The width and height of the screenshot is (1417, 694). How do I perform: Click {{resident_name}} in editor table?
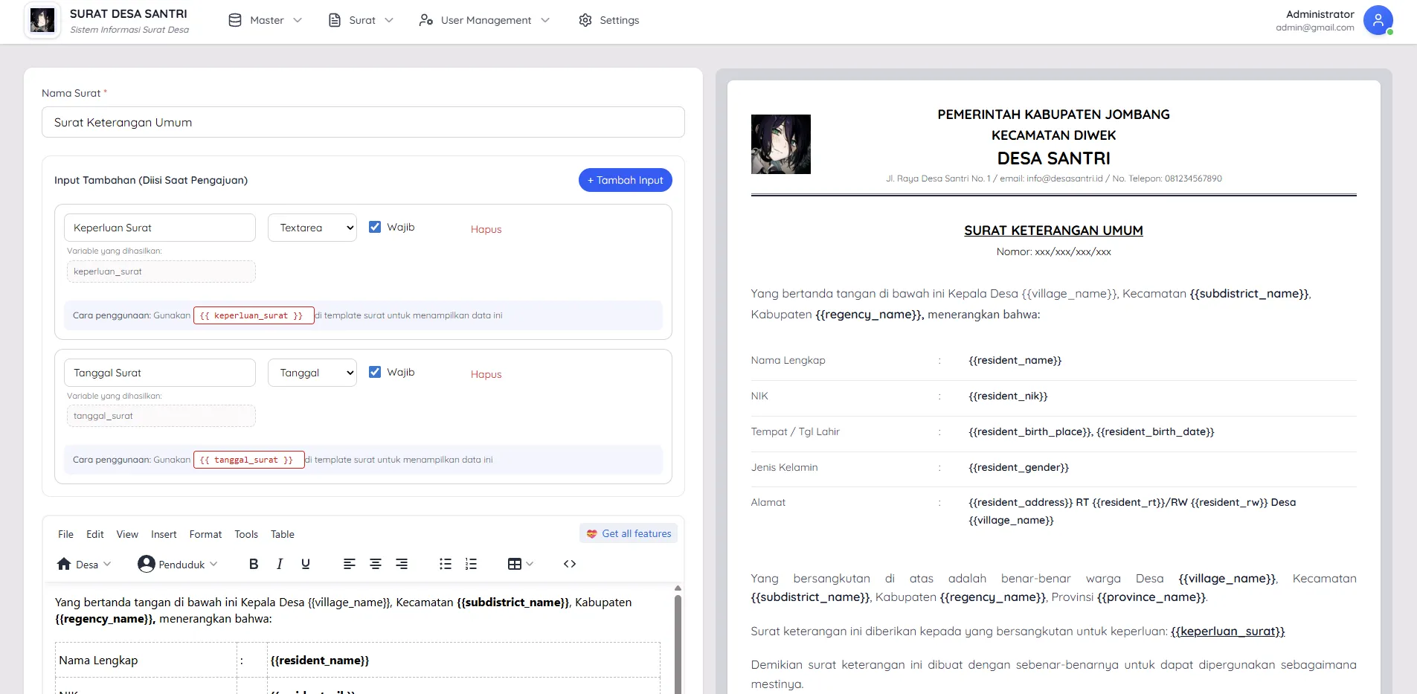(320, 661)
